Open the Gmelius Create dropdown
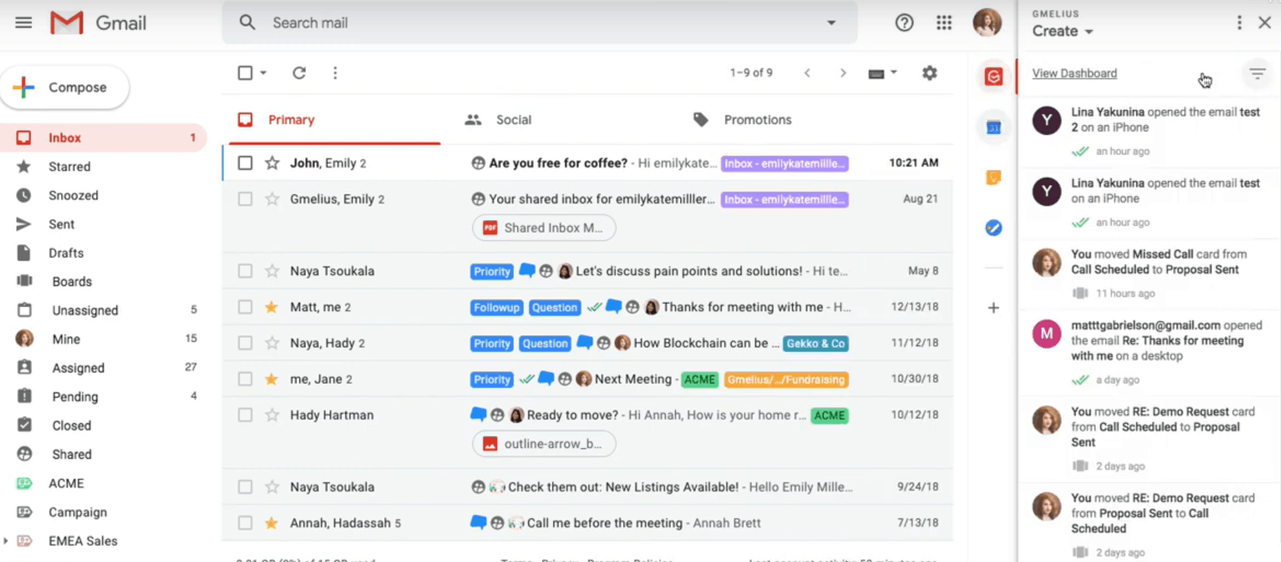The image size is (1281, 562). (x=1063, y=31)
